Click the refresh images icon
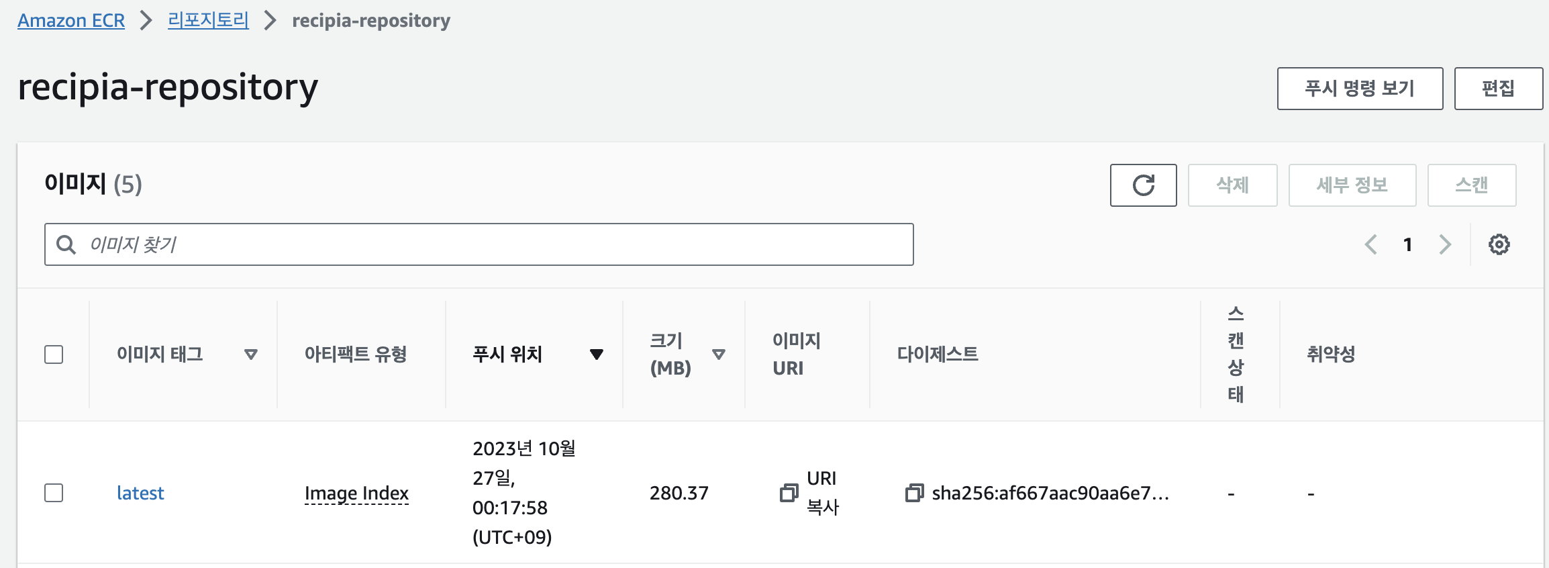1549x568 pixels. pos(1144,185)
